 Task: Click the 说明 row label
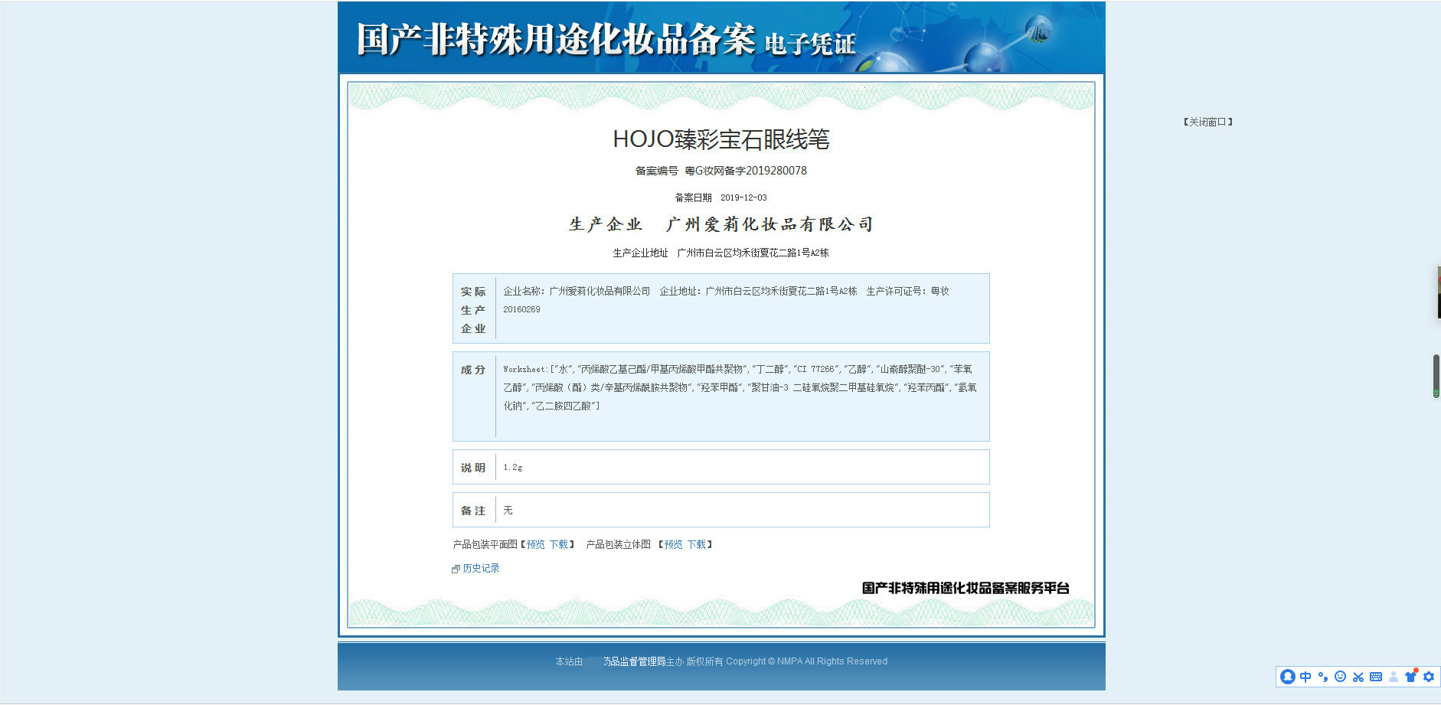pyautogui.click(x=473, y=468)
